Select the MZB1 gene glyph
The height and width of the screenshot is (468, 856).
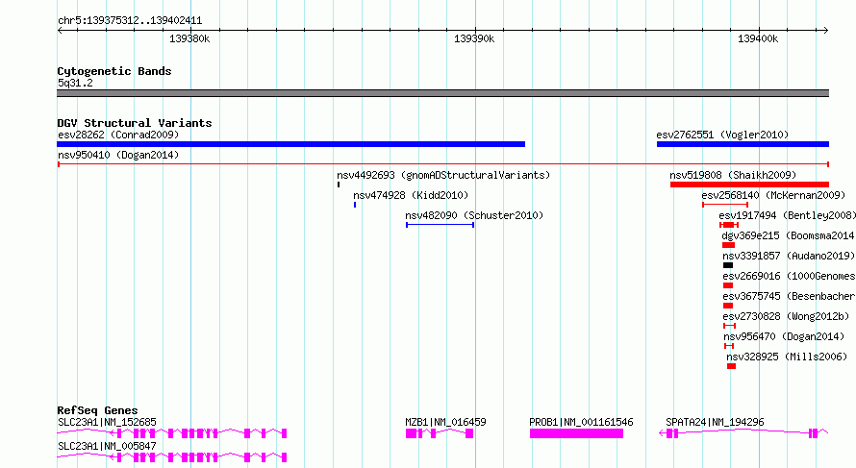(440, 433)
